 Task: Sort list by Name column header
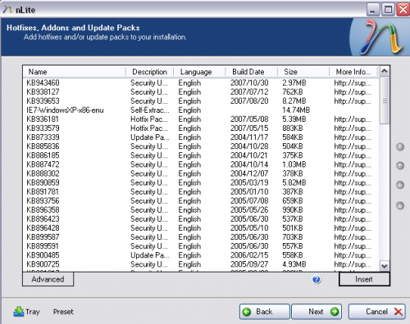coord(74,72)
